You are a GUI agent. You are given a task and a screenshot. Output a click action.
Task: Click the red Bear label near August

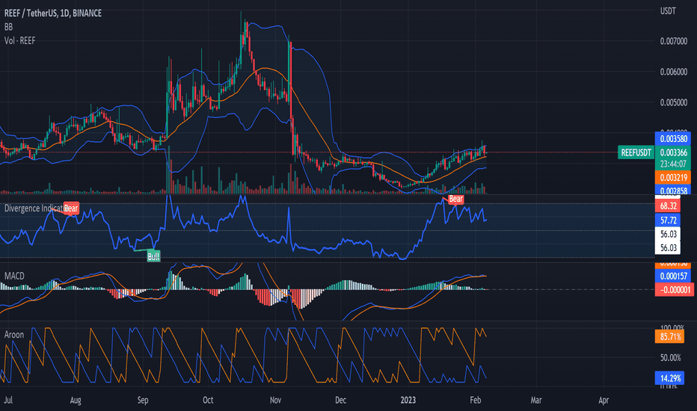[71, 208]
